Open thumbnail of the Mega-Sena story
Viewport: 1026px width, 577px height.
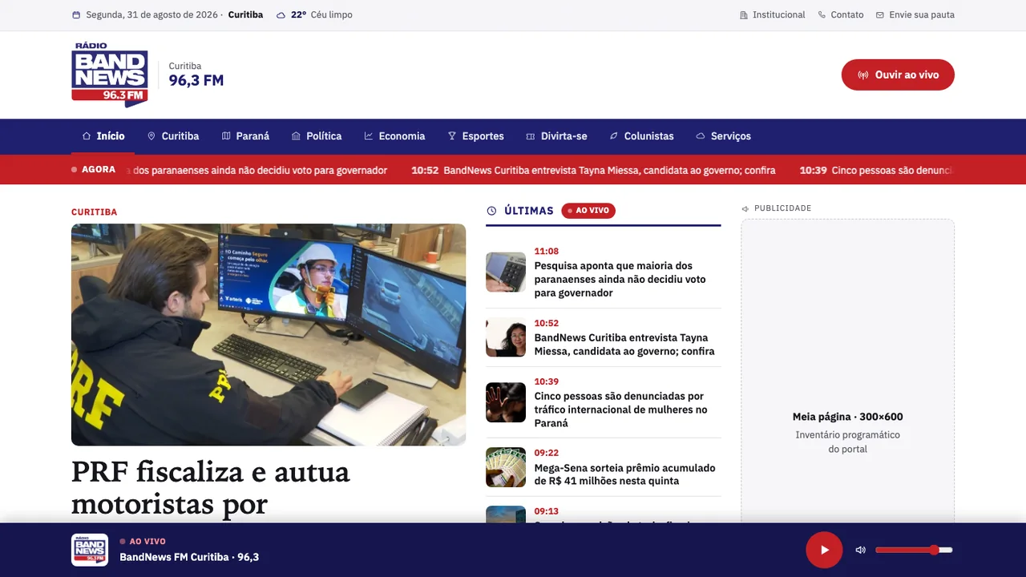[x=506, y=467]
